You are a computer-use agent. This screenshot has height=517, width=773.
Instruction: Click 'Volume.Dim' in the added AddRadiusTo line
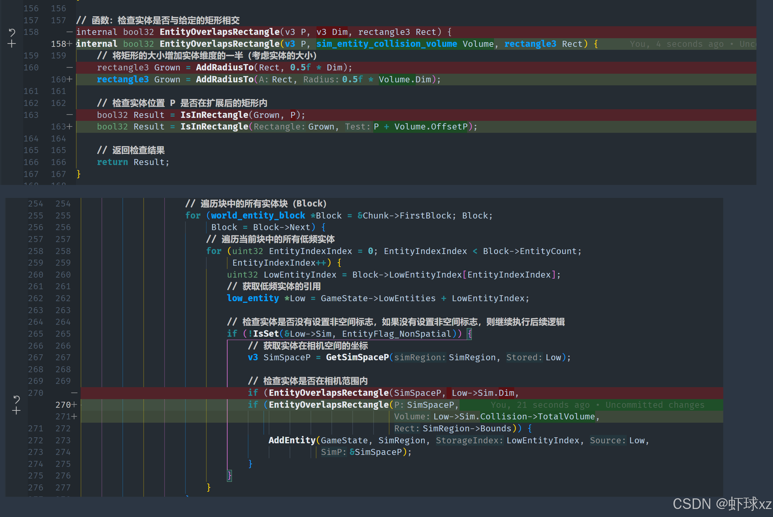405,79
